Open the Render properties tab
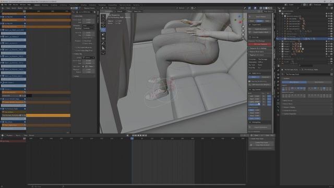 278,74
